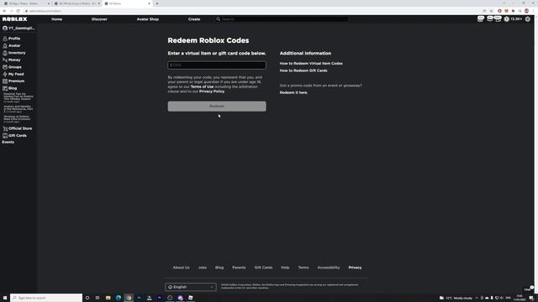Image resolution: width=538 pixels, height=302 pixels.
Task: Open weather Mostly cloudy widget in taskbar
Action: tap(456, 298)
